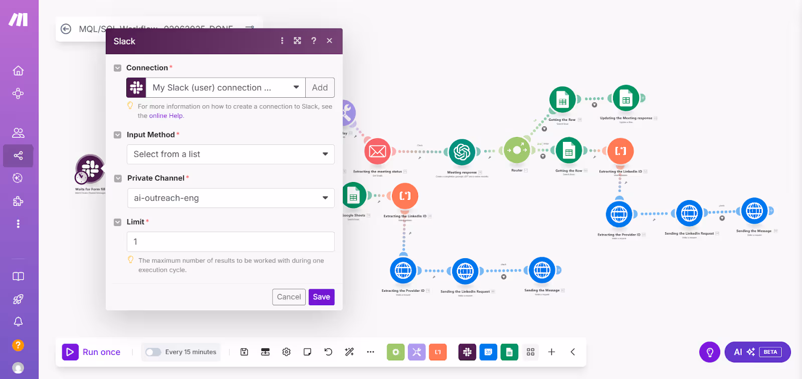Close the Slack dialog
Screen dimensions: 802x379
coord(329,41)
